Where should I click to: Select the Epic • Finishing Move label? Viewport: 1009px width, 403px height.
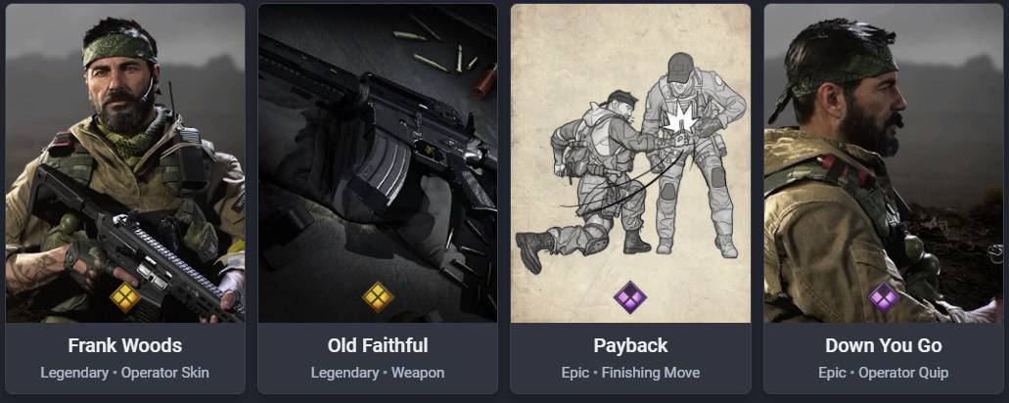click(630, 373)
